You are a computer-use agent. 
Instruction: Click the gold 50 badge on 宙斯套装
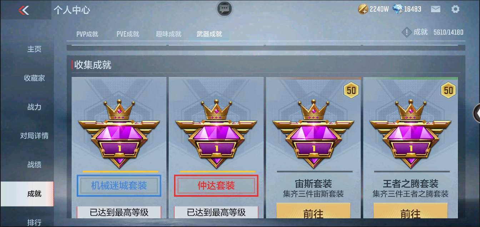pyautogui.click(x=351, y=90)
